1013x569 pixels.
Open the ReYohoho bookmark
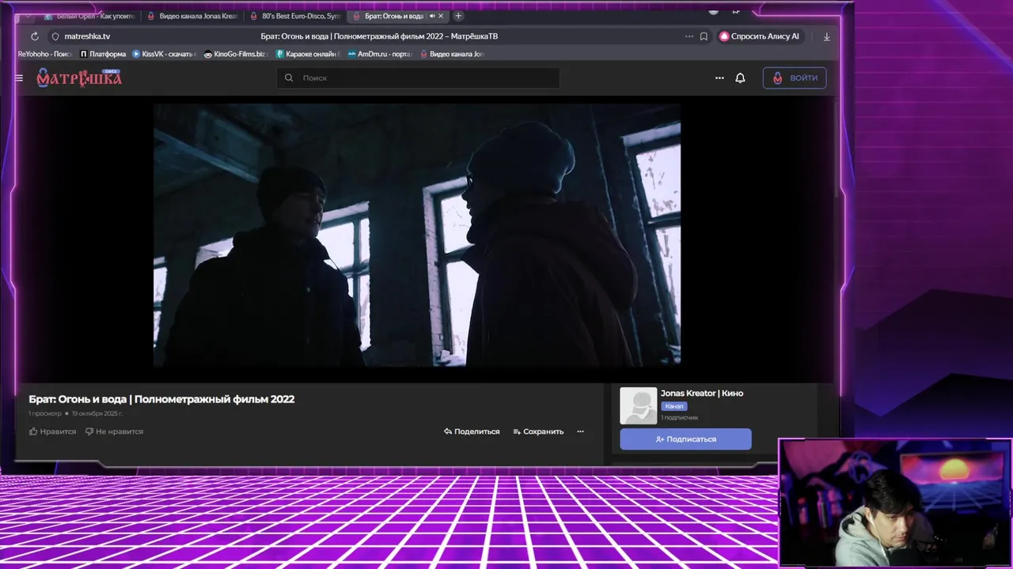tap(44, 54)
